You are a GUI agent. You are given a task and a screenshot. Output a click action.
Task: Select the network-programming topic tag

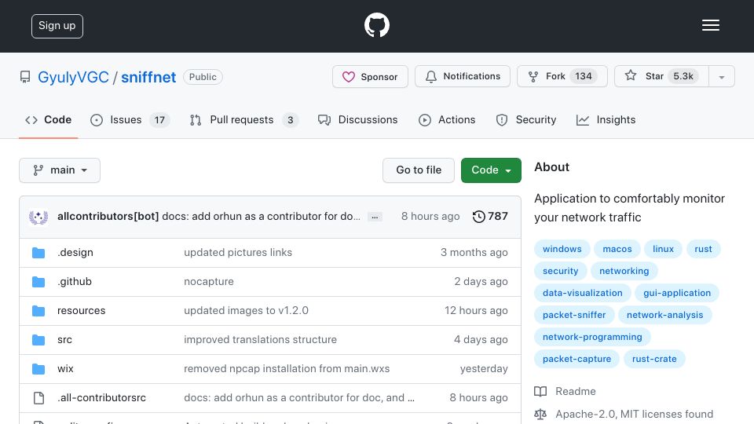(592, 337)
